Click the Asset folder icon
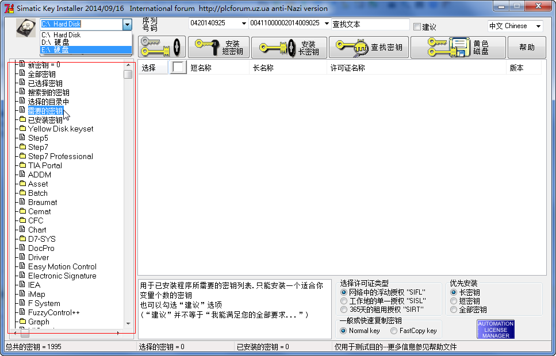 click(22, 184)
